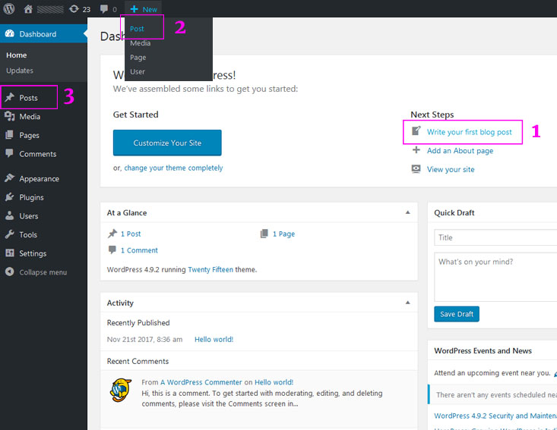Click the Collapse menu arrow icon
The width and height of the screenshot is (557, 430).
pyautogui.click(x=10, y=271)
